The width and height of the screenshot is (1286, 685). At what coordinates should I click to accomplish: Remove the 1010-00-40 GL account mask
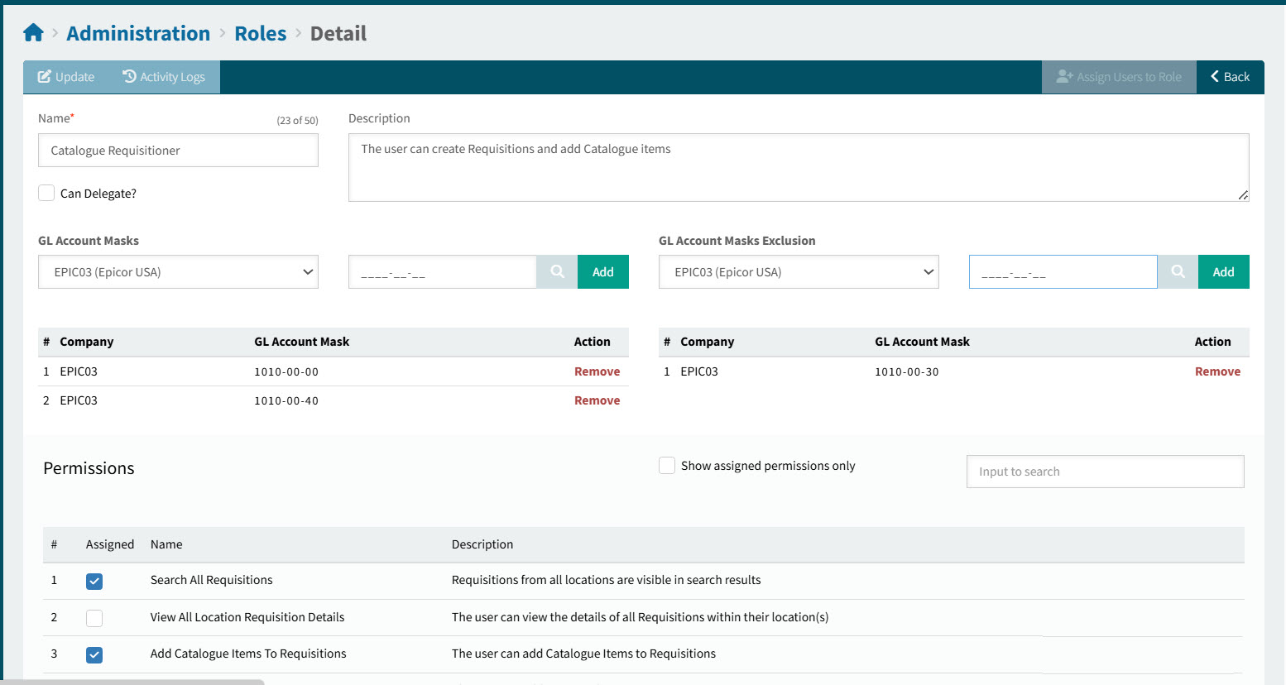coord(597,400)
